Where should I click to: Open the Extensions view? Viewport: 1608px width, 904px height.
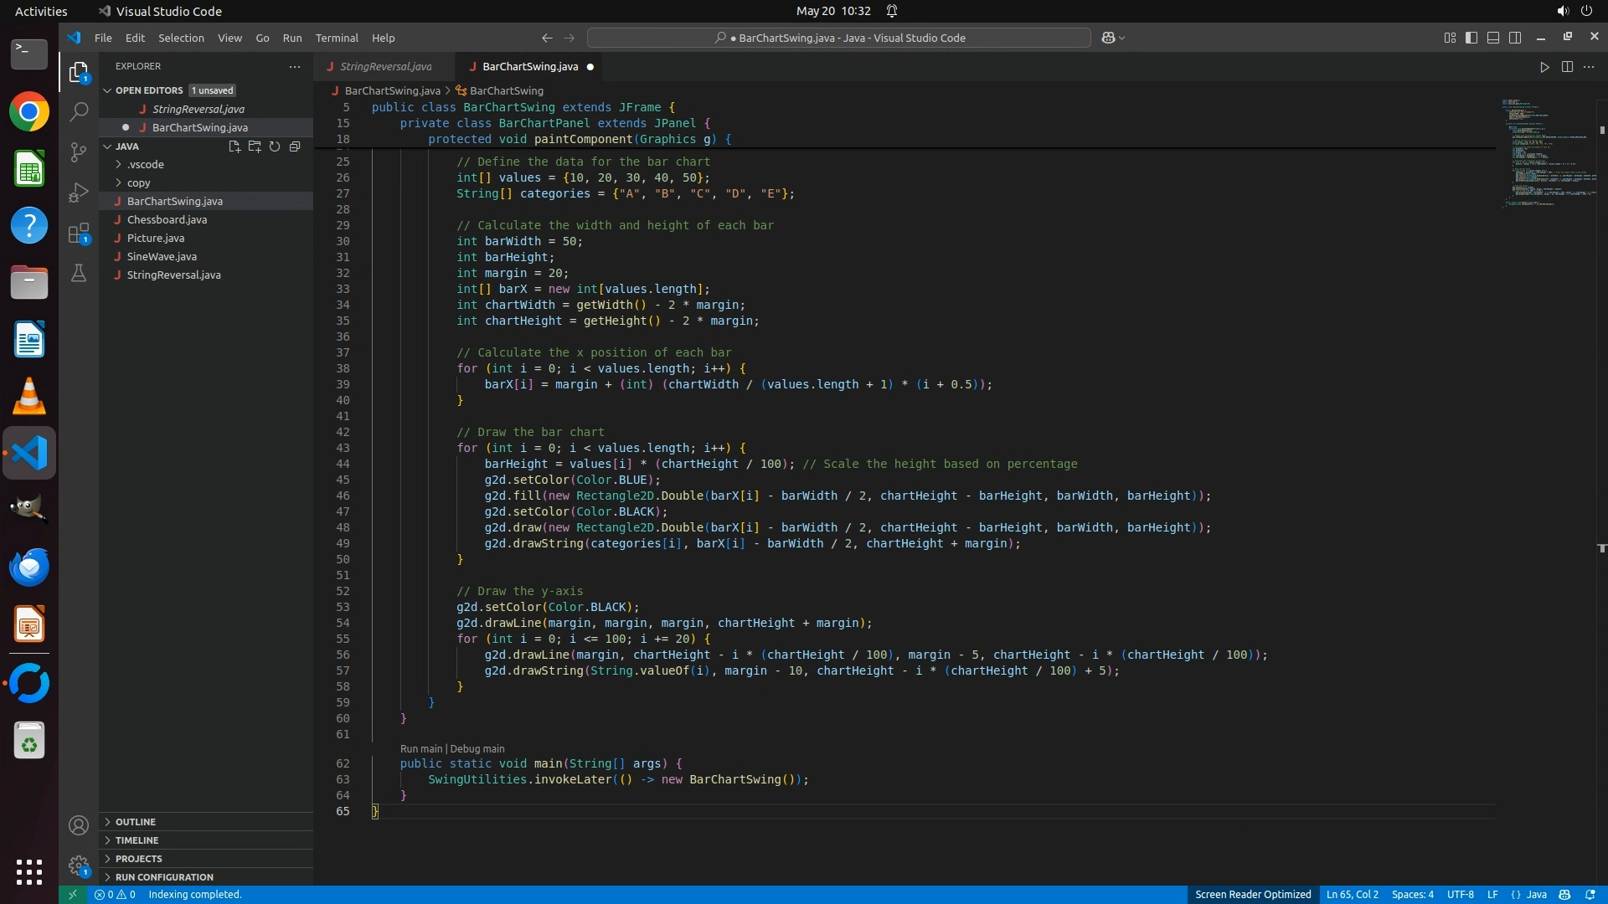point(79,234)
